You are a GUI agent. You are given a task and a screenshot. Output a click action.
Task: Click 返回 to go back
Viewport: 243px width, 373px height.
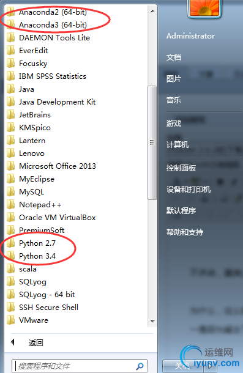click(36, 342)
